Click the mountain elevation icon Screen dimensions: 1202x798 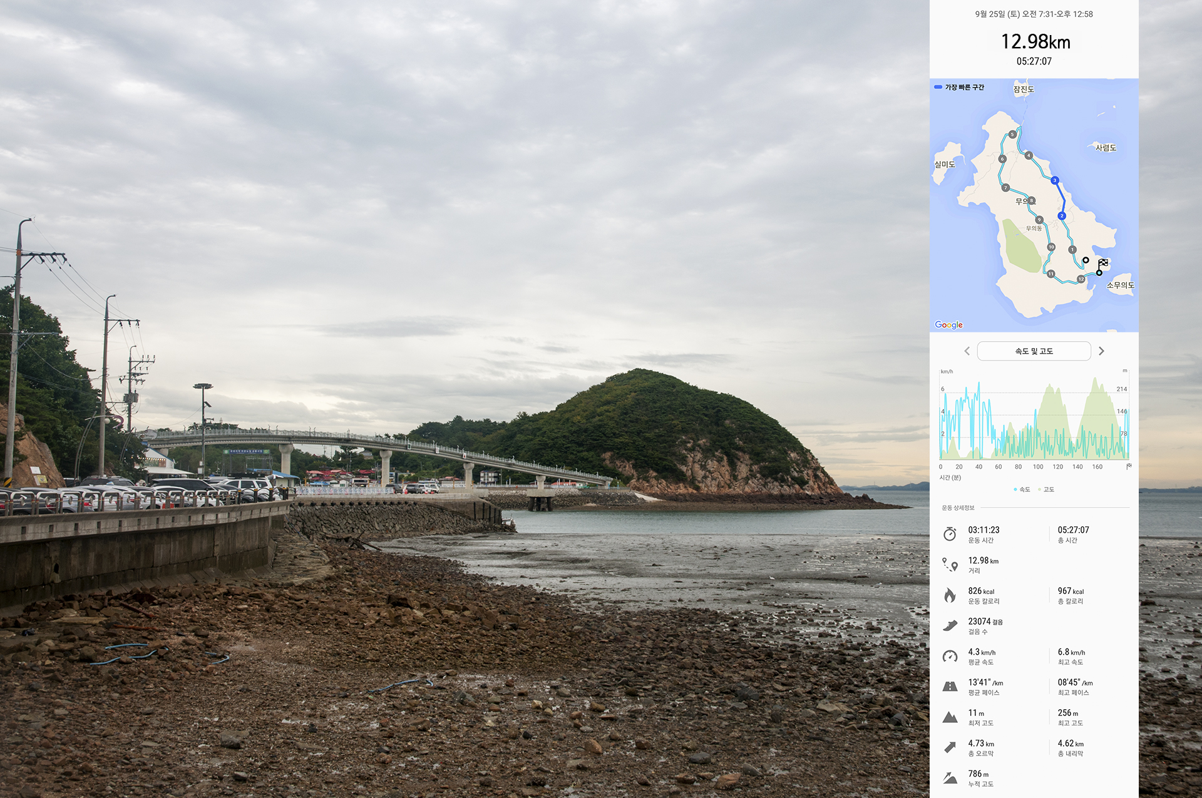click(x=950, y=717)
